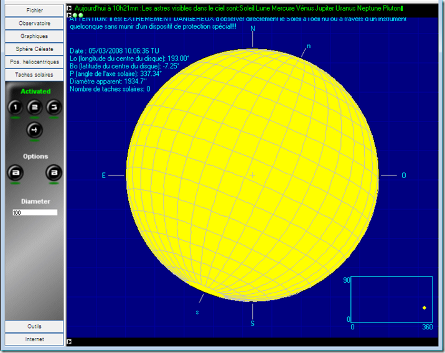
Task: Click the yellow point in the 0-360 chart
Action: [424, 308]
